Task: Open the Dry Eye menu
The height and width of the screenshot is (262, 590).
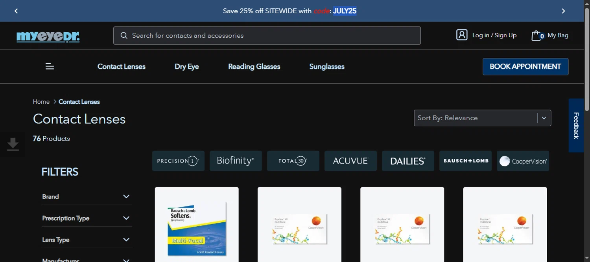Action: pos(187,66)
